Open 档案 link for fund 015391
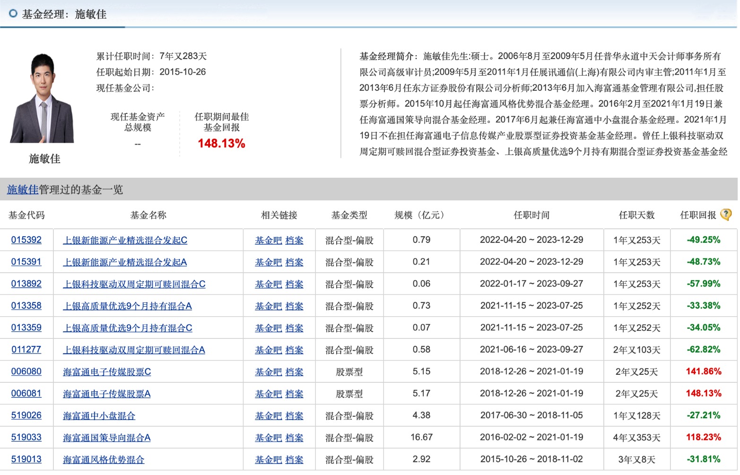The image size is (740, 475). point(294,262)
